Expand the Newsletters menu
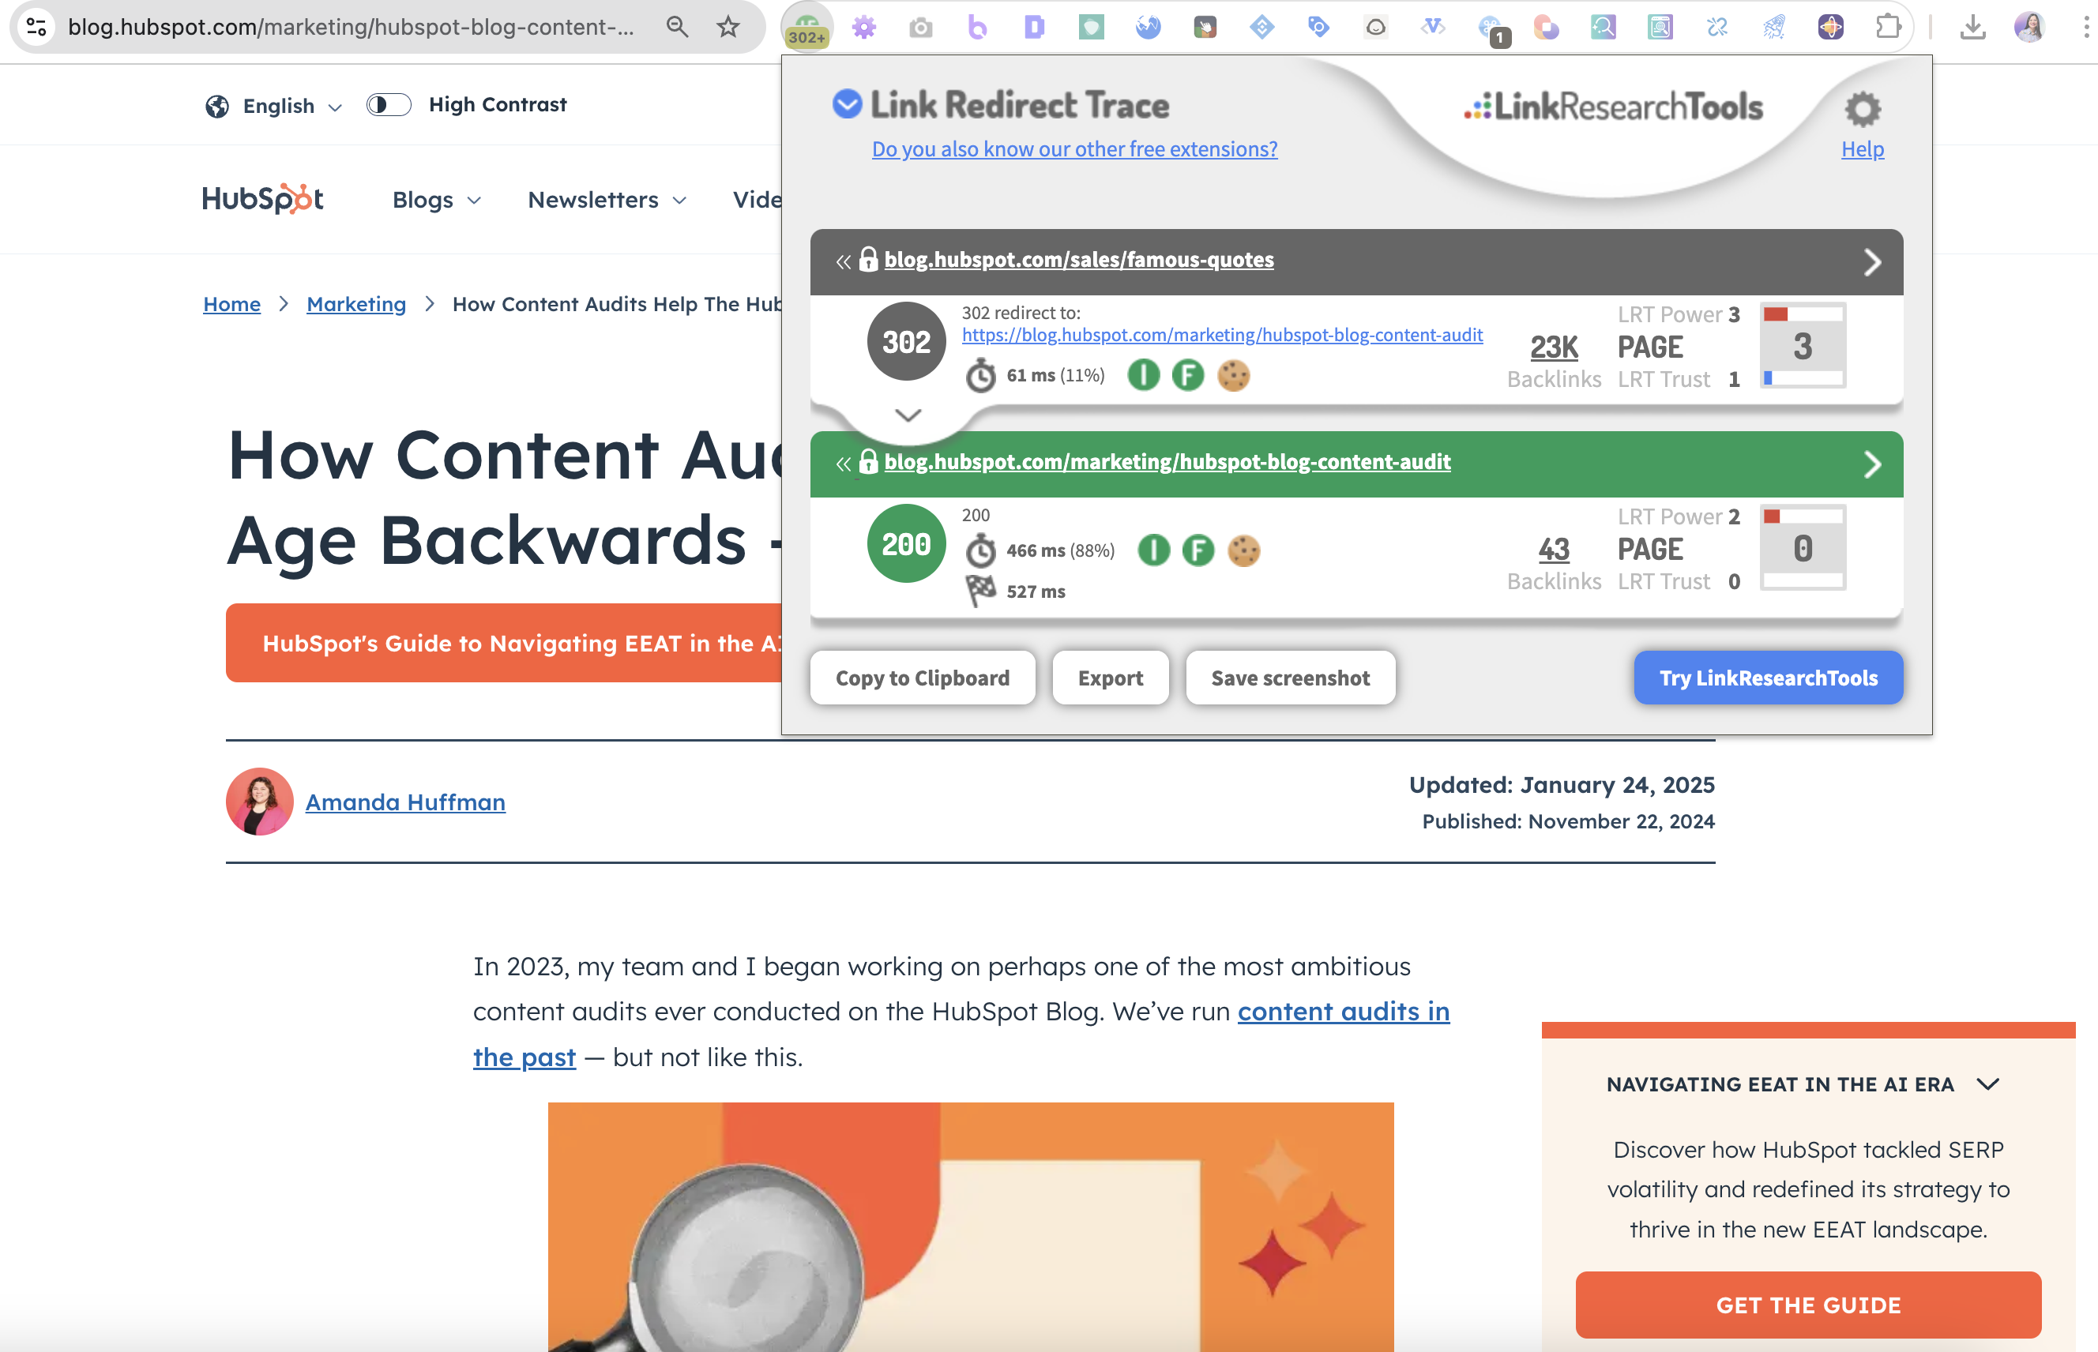Image resolution: width=2098 pixels, height=1352 pixels. (607, 200)
